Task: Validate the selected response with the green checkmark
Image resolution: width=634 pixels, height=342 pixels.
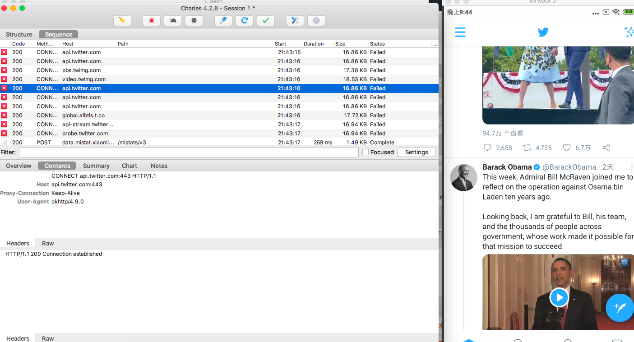Action: click(x=266, y=20)
